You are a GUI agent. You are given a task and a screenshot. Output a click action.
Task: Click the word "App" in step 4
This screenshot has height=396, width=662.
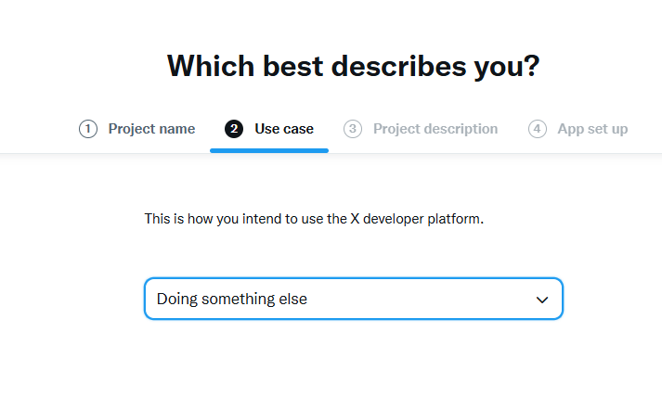click(571, 129)
